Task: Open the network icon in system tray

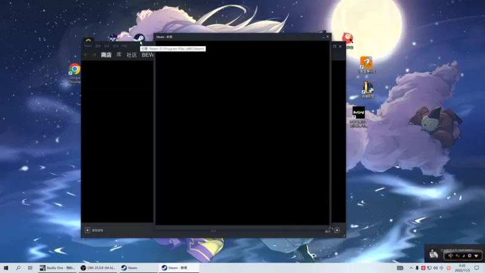Action: (429, 268)
